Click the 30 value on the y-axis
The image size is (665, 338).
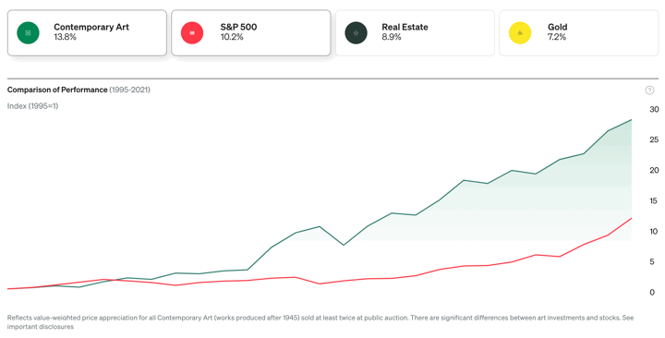[x=654, y=109]
